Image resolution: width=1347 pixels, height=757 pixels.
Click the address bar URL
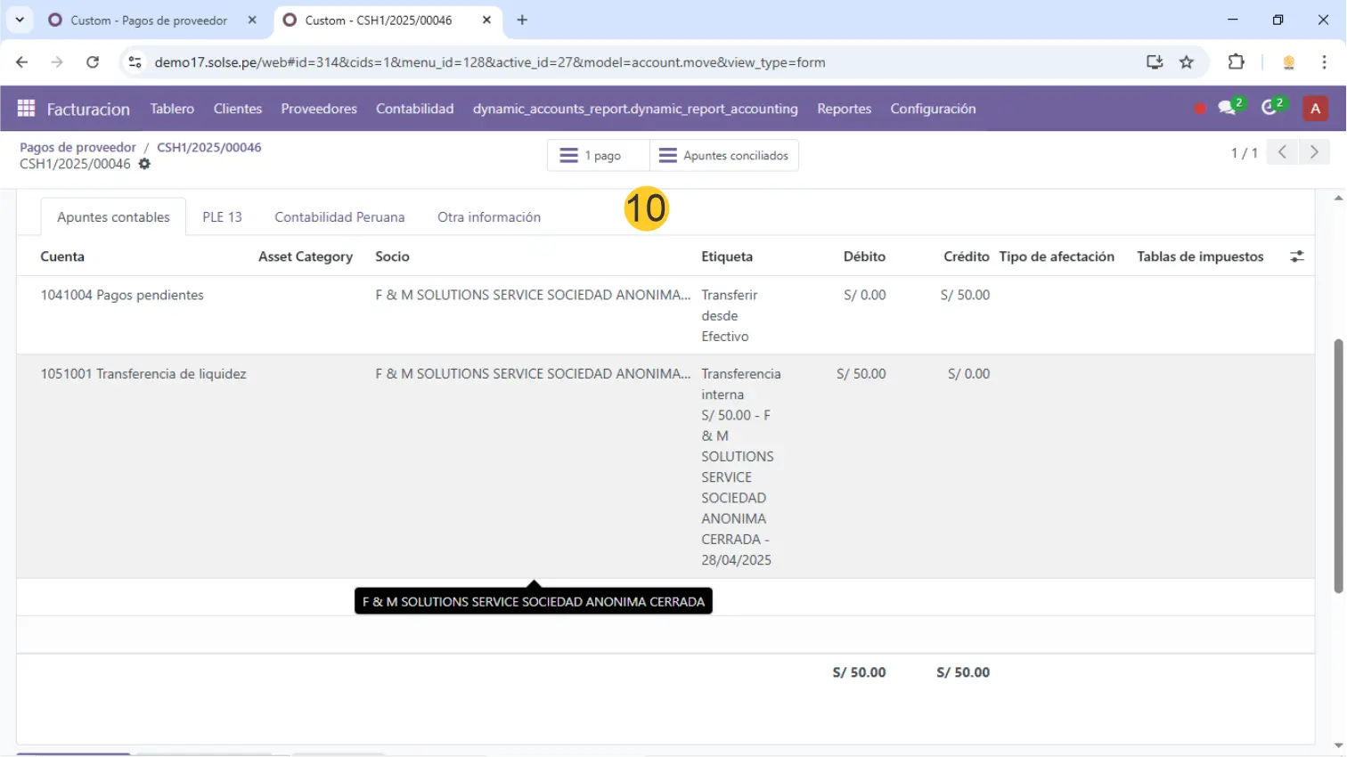coord(489,62)
